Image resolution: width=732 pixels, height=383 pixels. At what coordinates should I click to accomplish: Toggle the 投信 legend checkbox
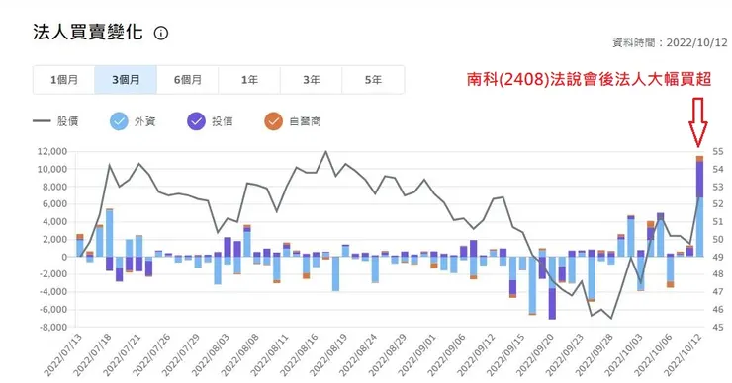pyautogui.click(x=196, y=121)
